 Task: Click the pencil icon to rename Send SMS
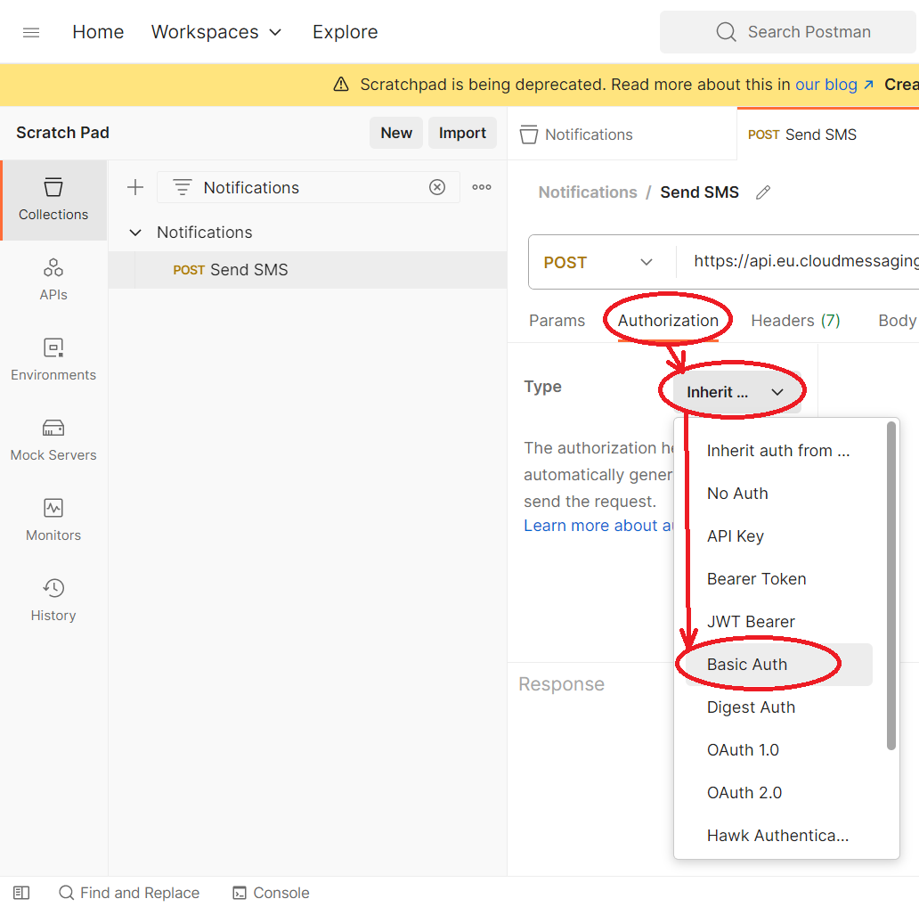click(x=763, y=192)
